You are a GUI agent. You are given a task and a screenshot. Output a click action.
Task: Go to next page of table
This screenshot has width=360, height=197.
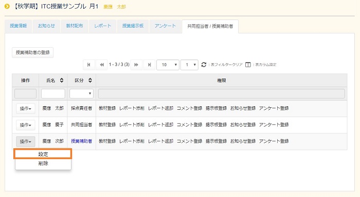136,65
